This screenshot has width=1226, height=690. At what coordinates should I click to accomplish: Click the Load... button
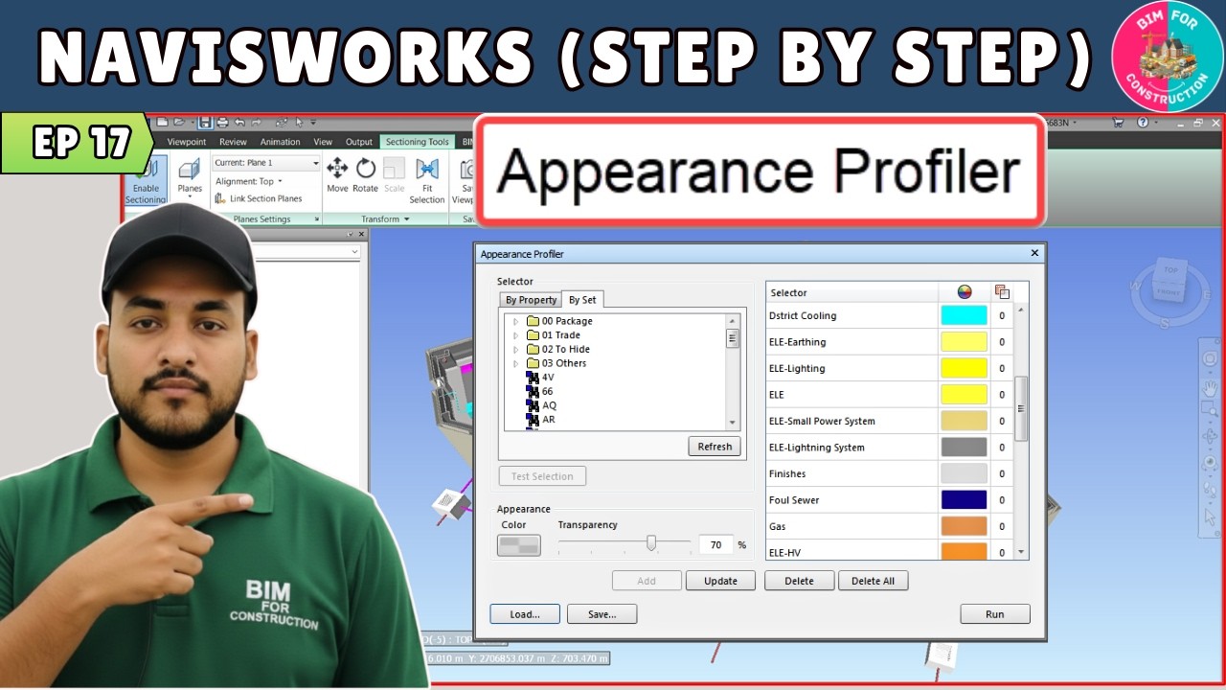[525, 614]
